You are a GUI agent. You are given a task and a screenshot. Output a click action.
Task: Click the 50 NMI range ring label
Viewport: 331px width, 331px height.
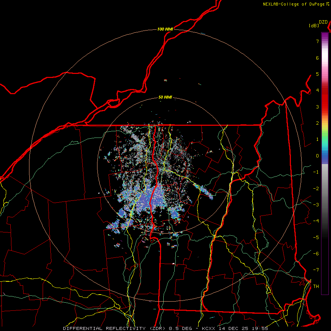165,97
